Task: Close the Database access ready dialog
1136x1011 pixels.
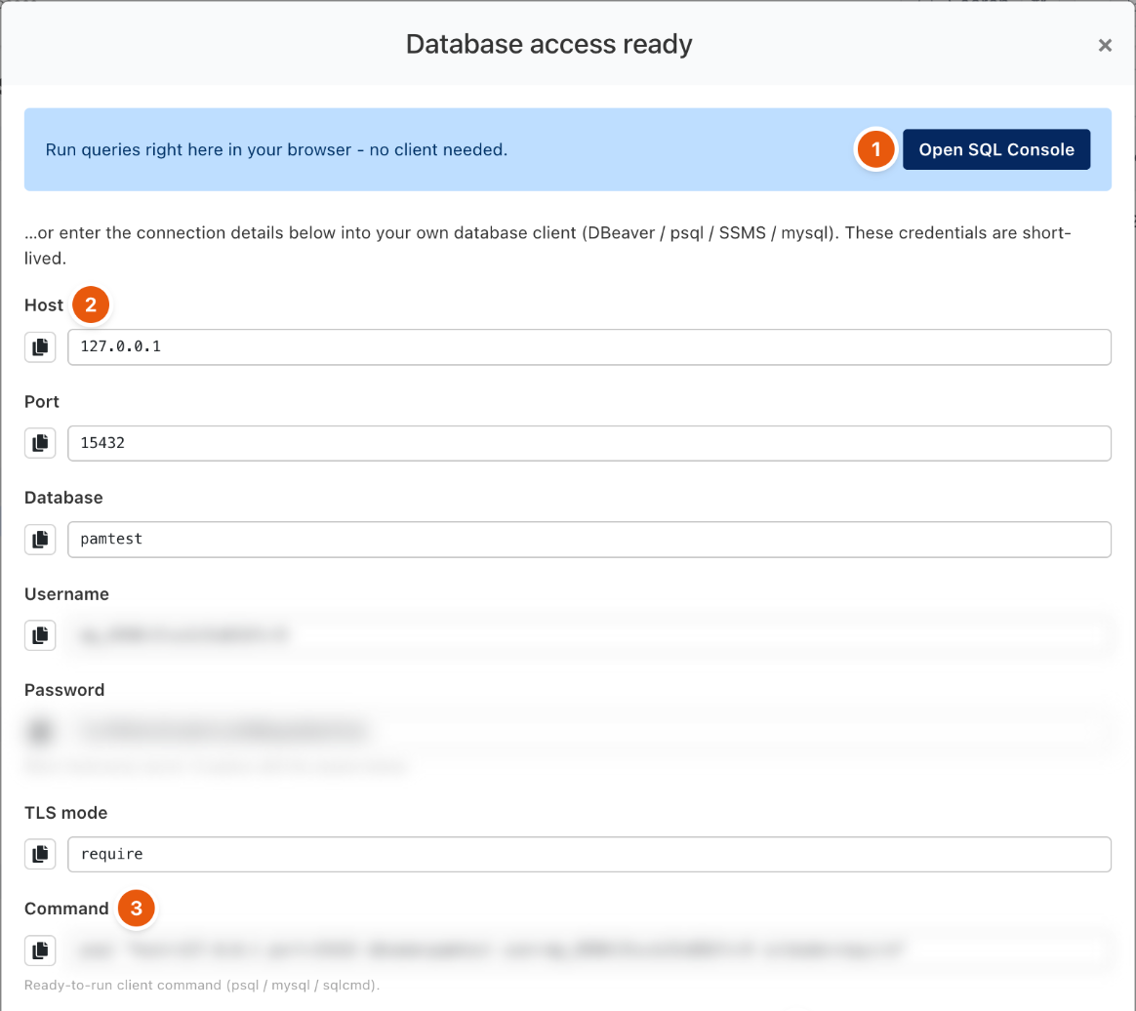Action: tap(1104, 46)
